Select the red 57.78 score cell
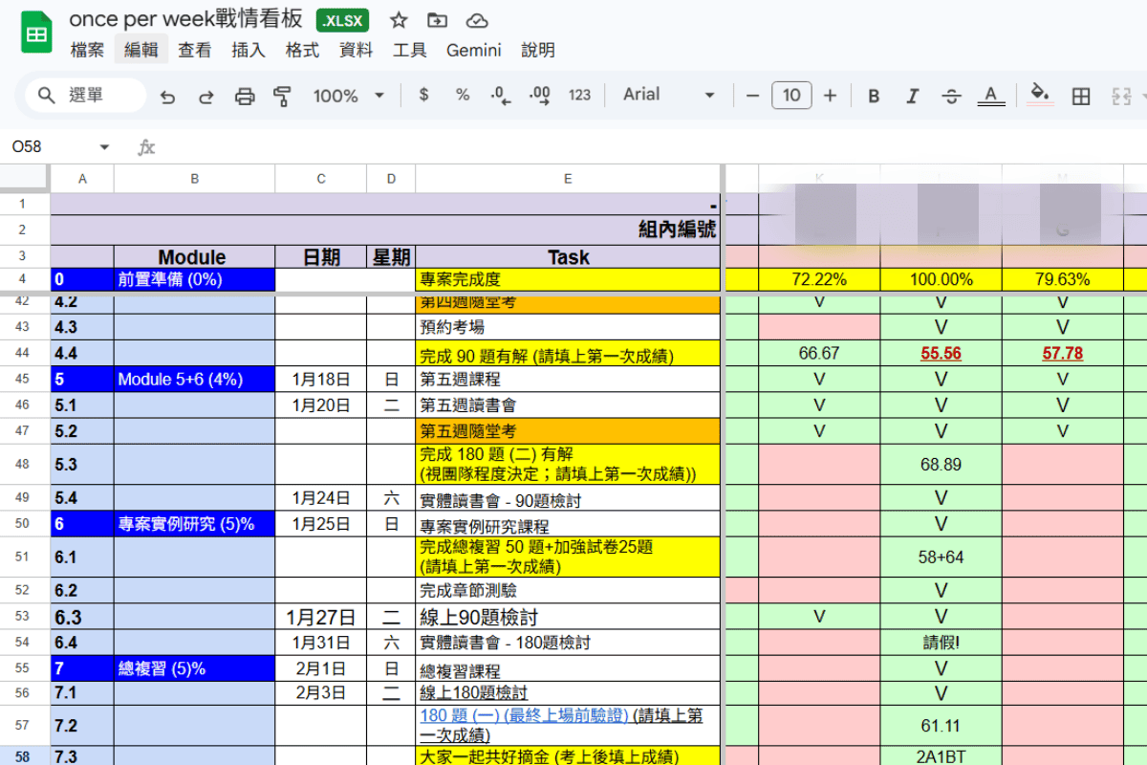The height and width of the screenshot is (765, 1147). point(1062,353)
